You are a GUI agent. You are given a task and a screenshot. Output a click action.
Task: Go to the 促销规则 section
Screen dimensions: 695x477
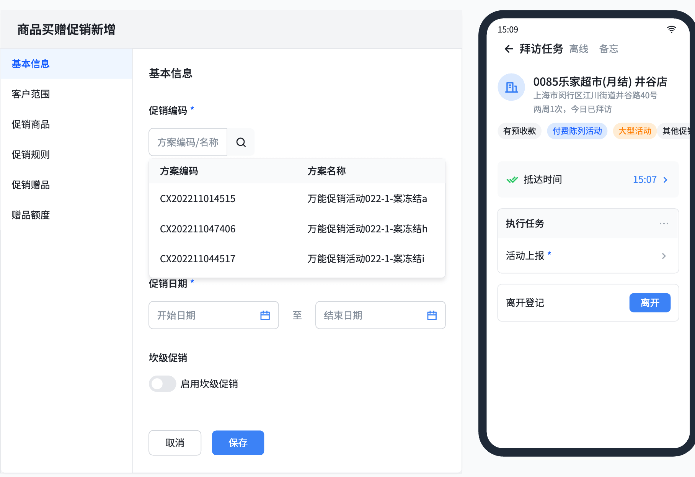31,155
